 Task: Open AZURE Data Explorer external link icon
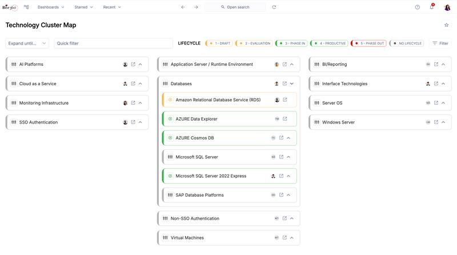[285, 119]
